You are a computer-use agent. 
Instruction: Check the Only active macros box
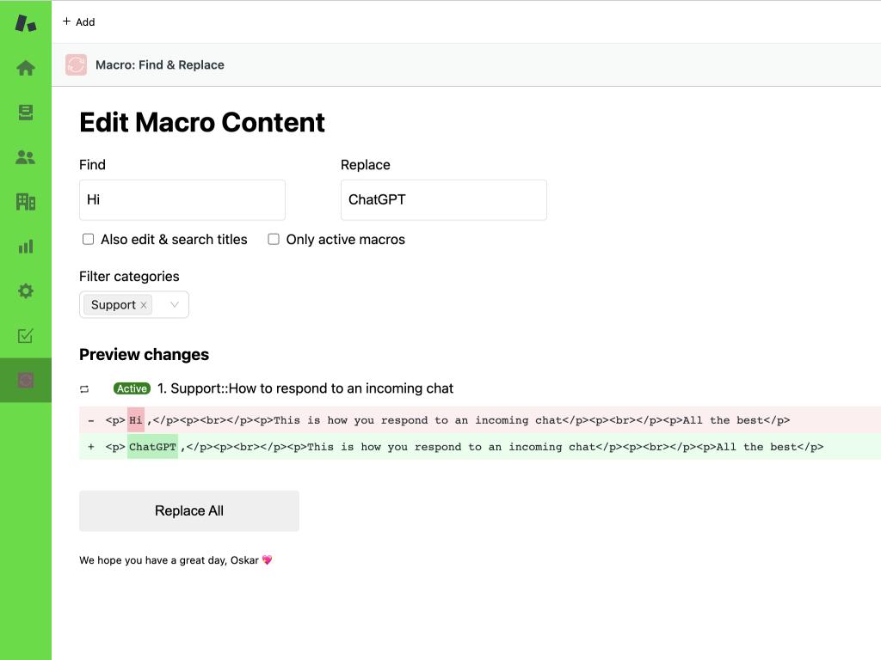coord(274,240)
